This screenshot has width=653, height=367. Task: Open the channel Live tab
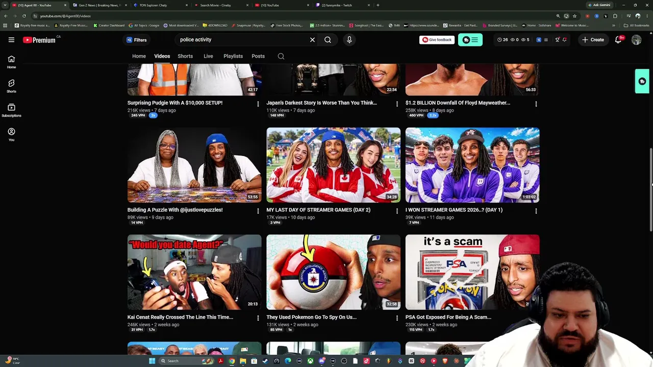[x=208, y=56]
